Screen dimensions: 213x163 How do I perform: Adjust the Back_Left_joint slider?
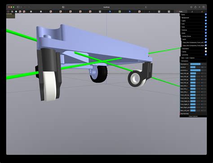tap(195, 110)
